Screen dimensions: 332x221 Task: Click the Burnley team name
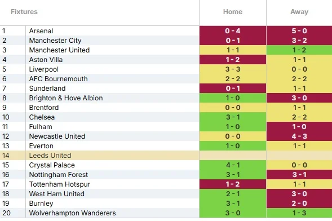pyautogui.click(x=41, y=203)
